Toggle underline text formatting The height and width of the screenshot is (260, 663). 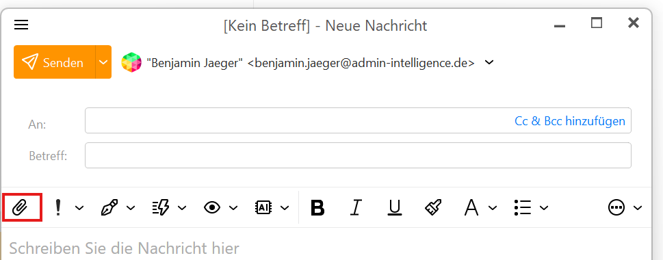pos(395,207)
